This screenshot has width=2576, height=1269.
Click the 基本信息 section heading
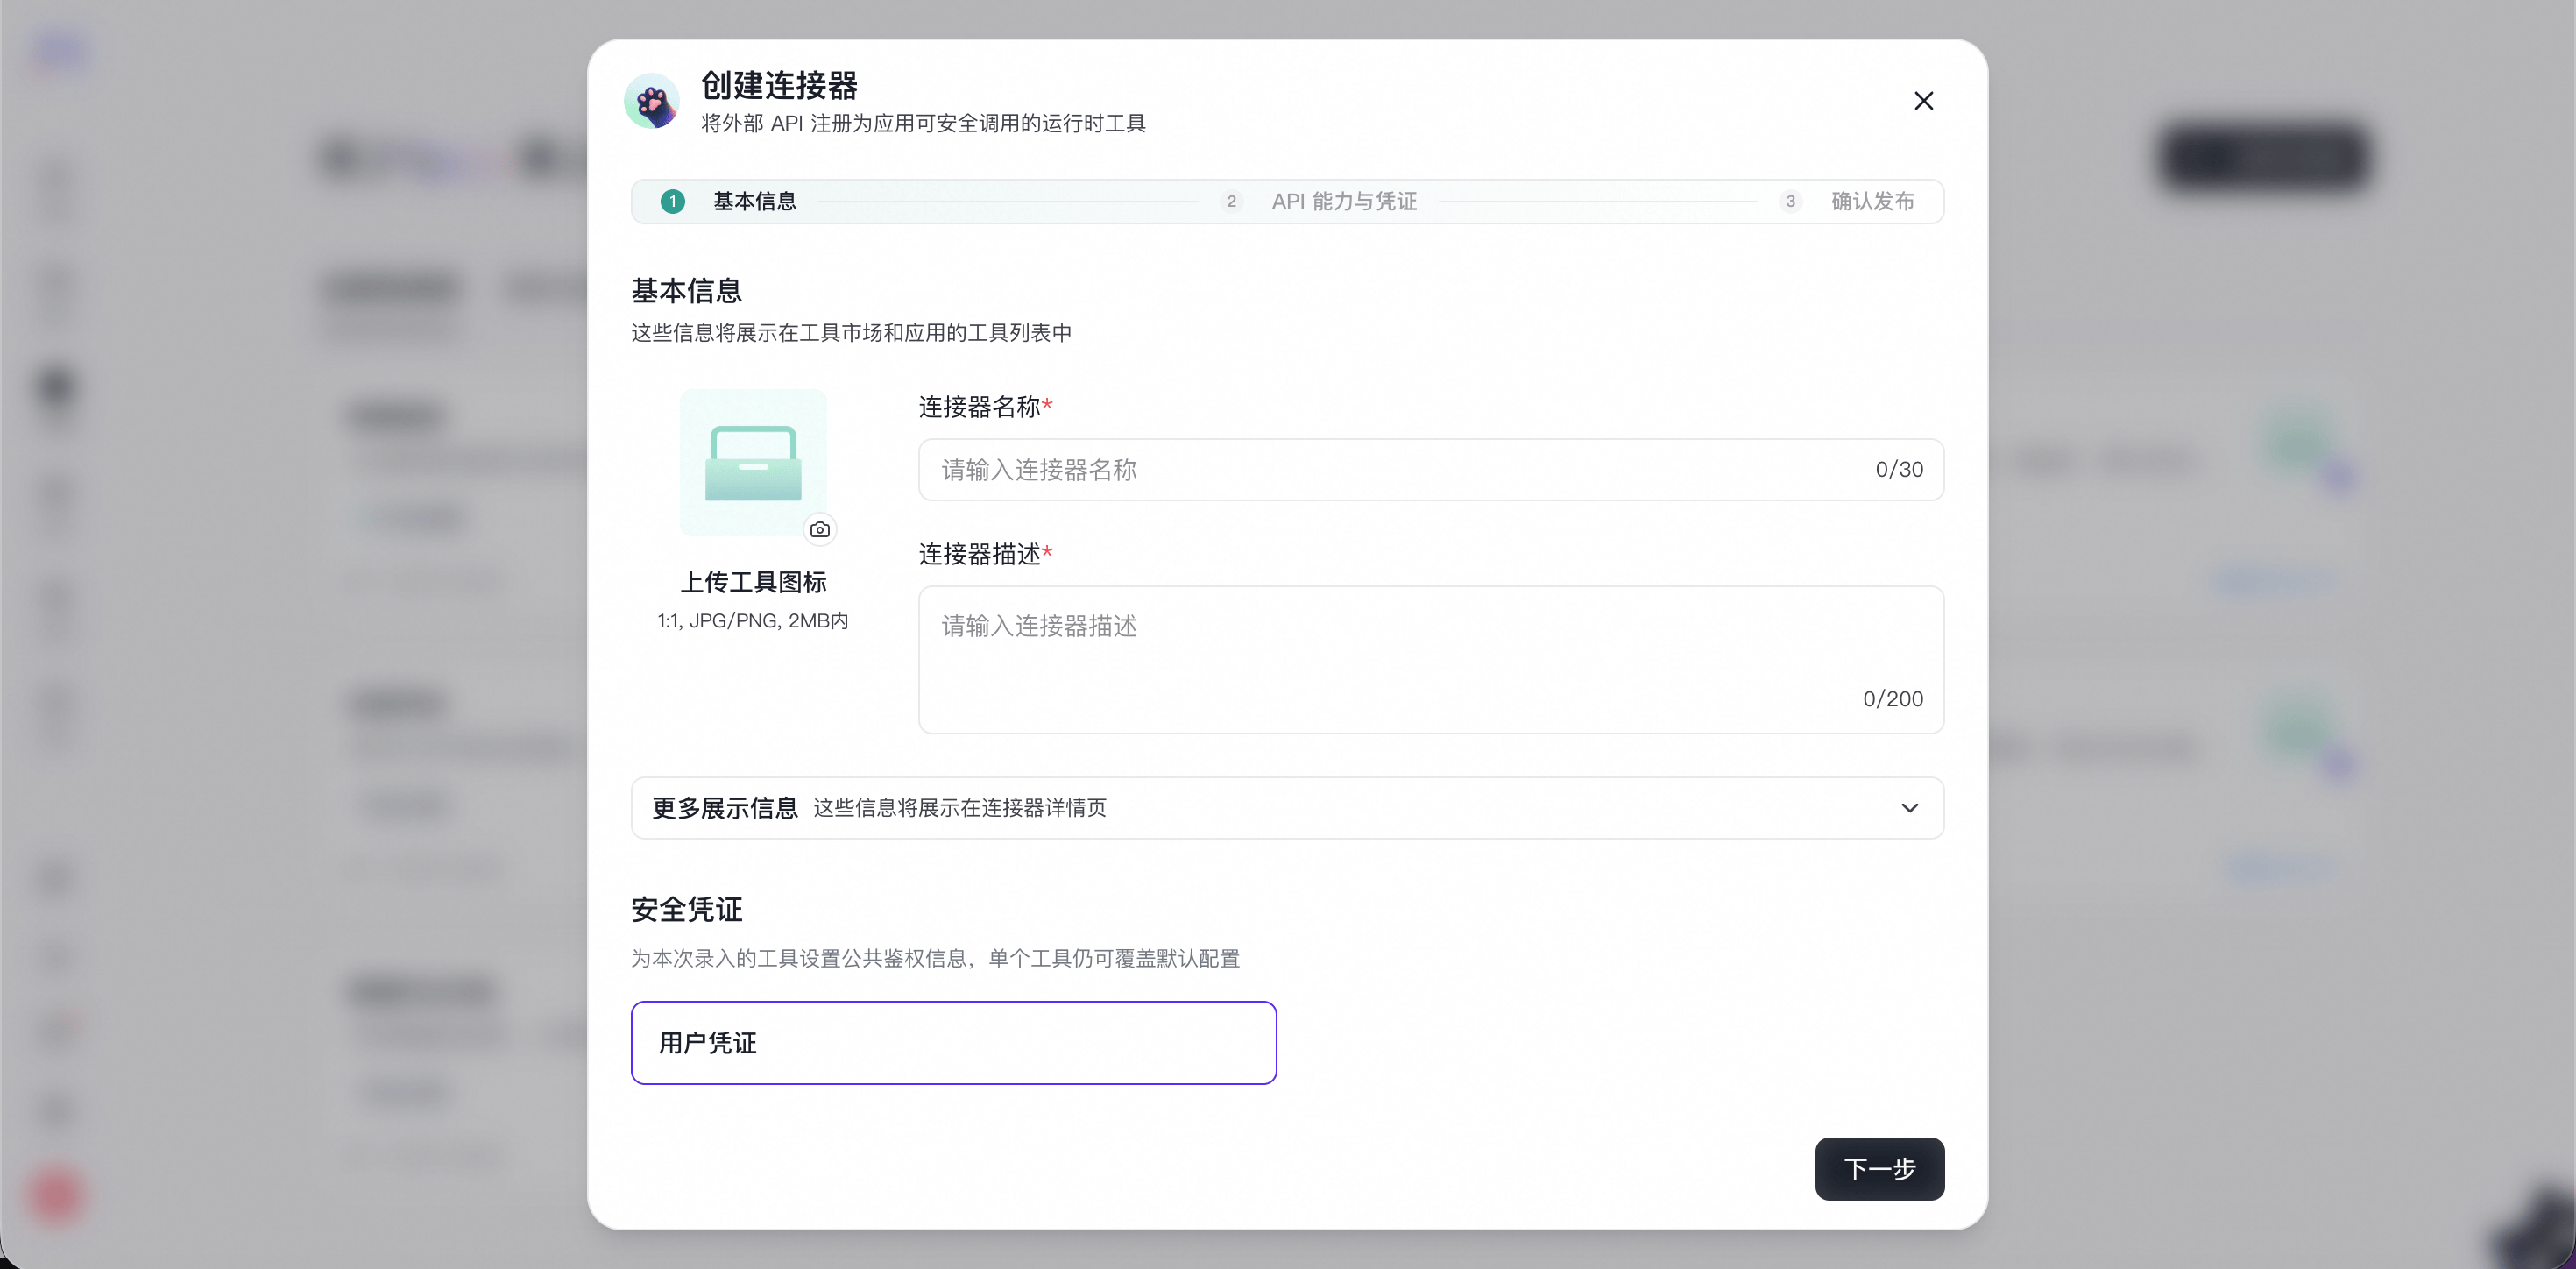click(x=686, y=291)
